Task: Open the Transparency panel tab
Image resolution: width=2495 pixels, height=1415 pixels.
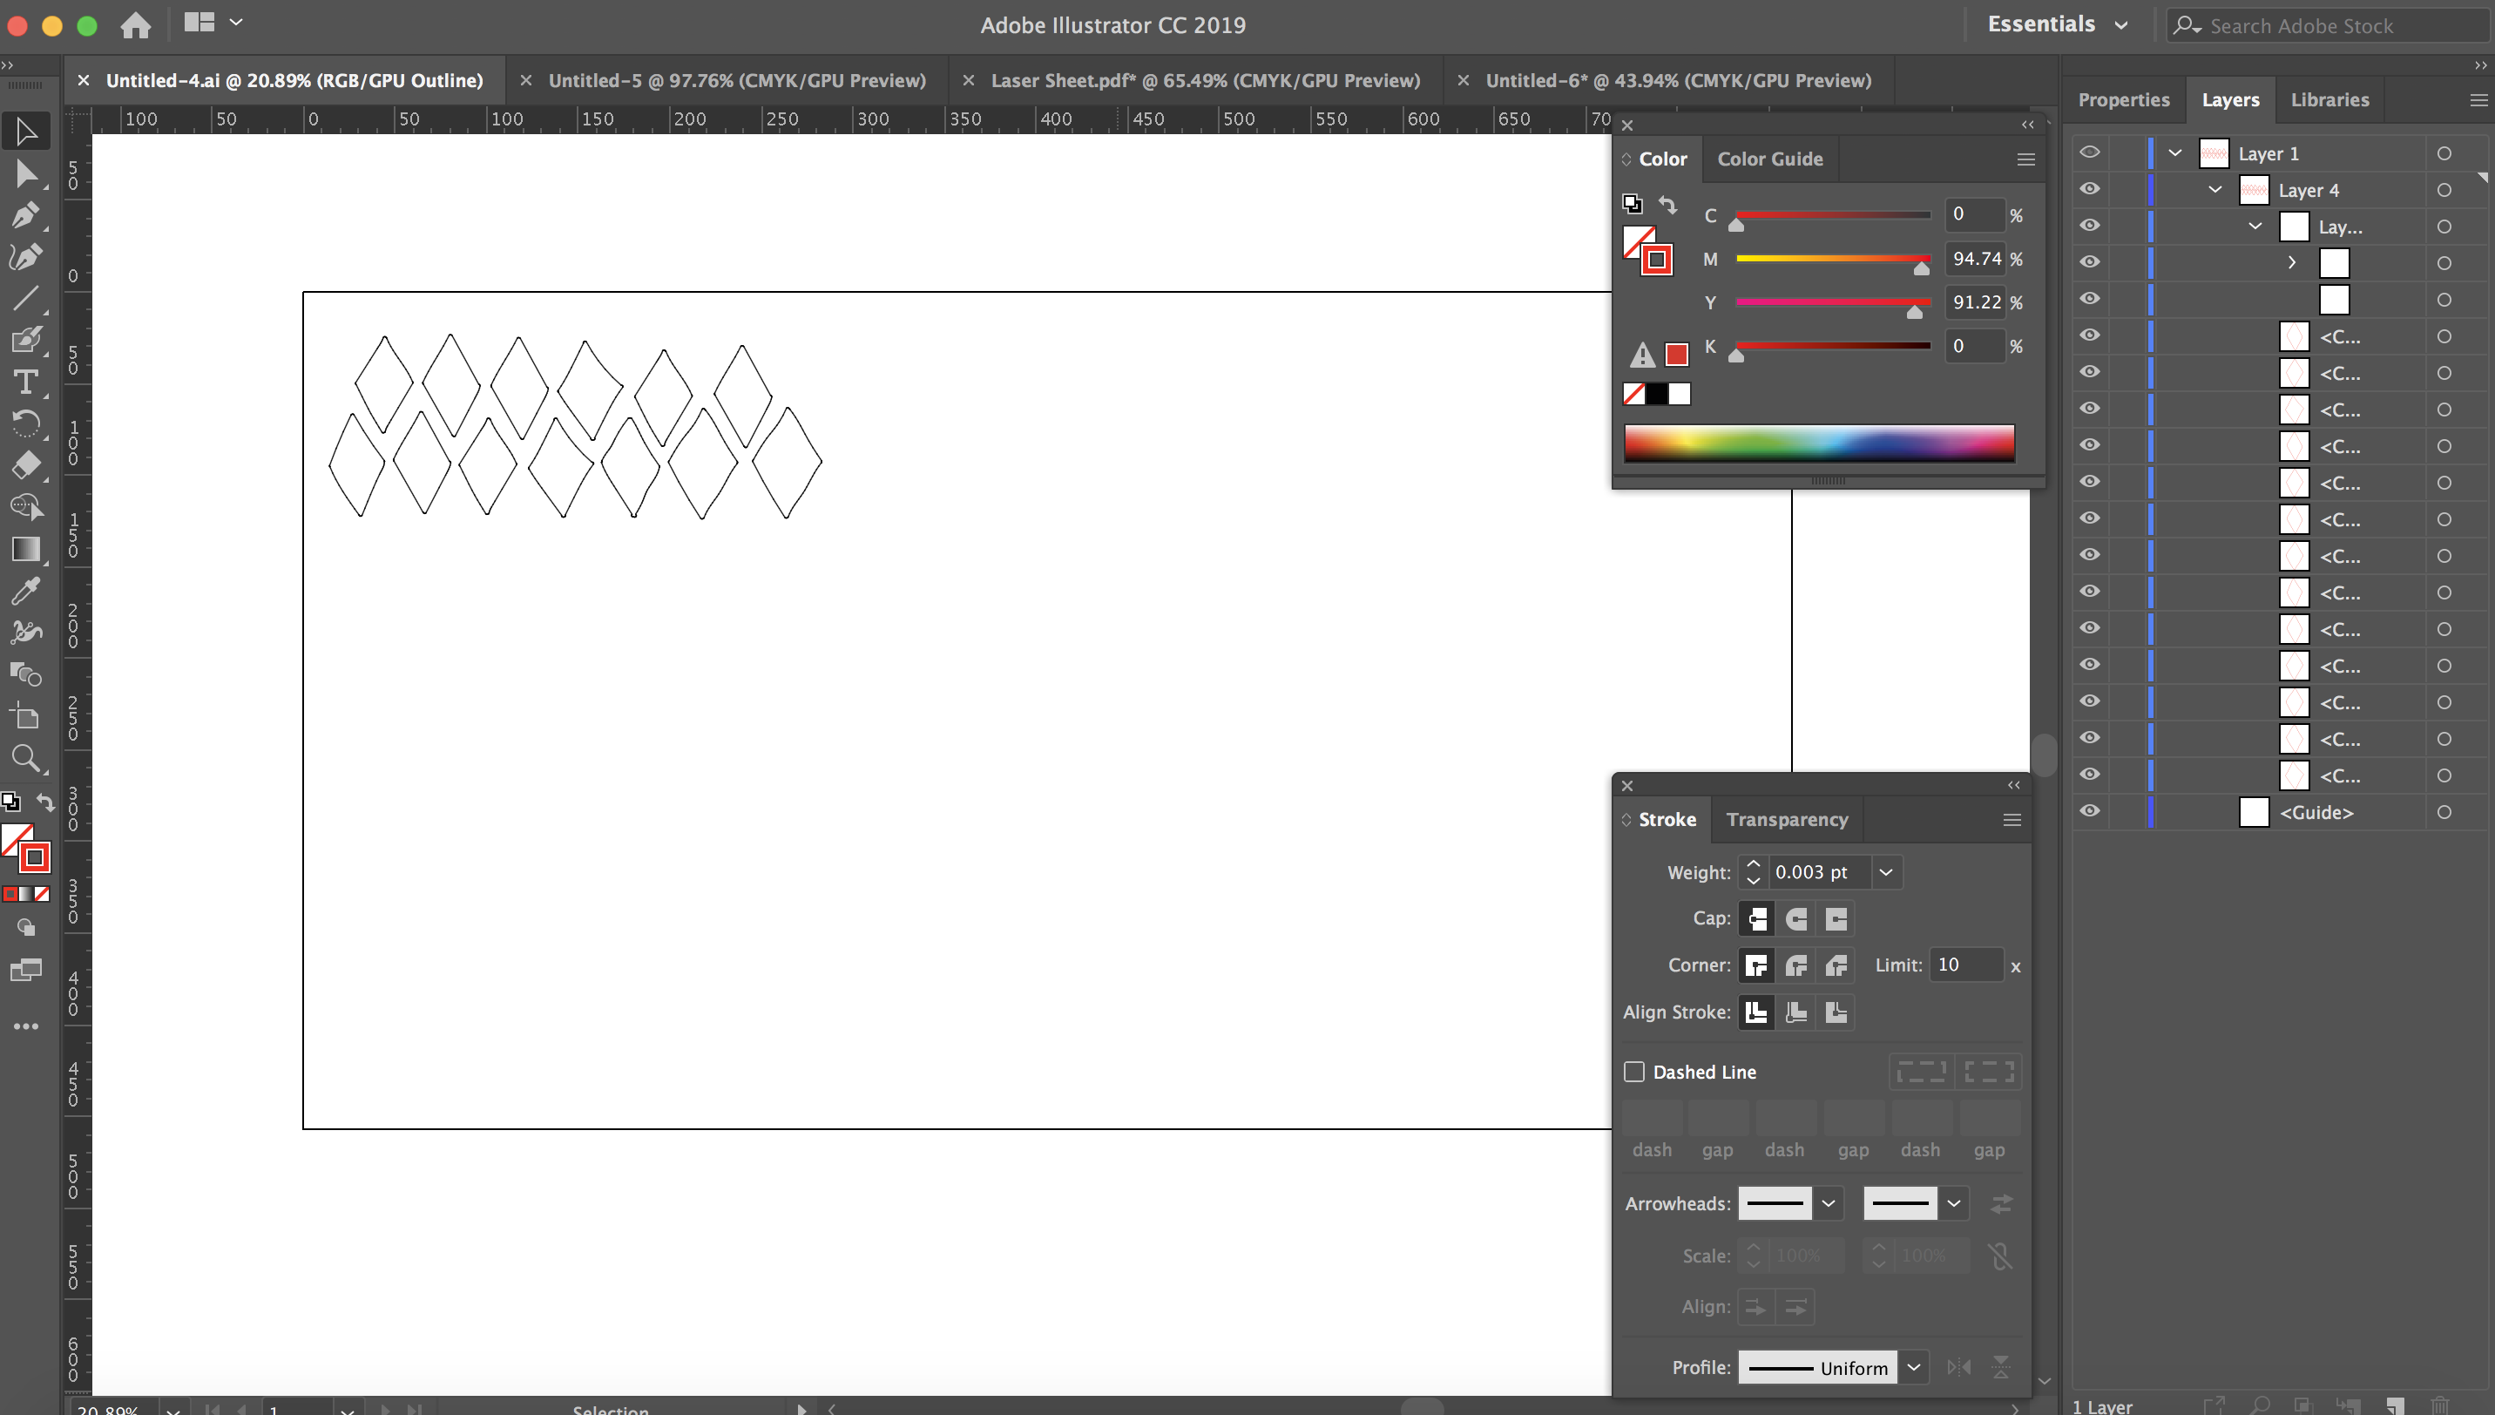Action: pyautogui.click(x=1787, y=819)
